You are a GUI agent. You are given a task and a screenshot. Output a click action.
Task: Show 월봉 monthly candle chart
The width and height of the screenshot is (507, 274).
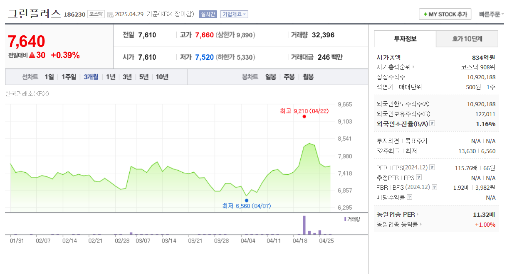(308, 77)
